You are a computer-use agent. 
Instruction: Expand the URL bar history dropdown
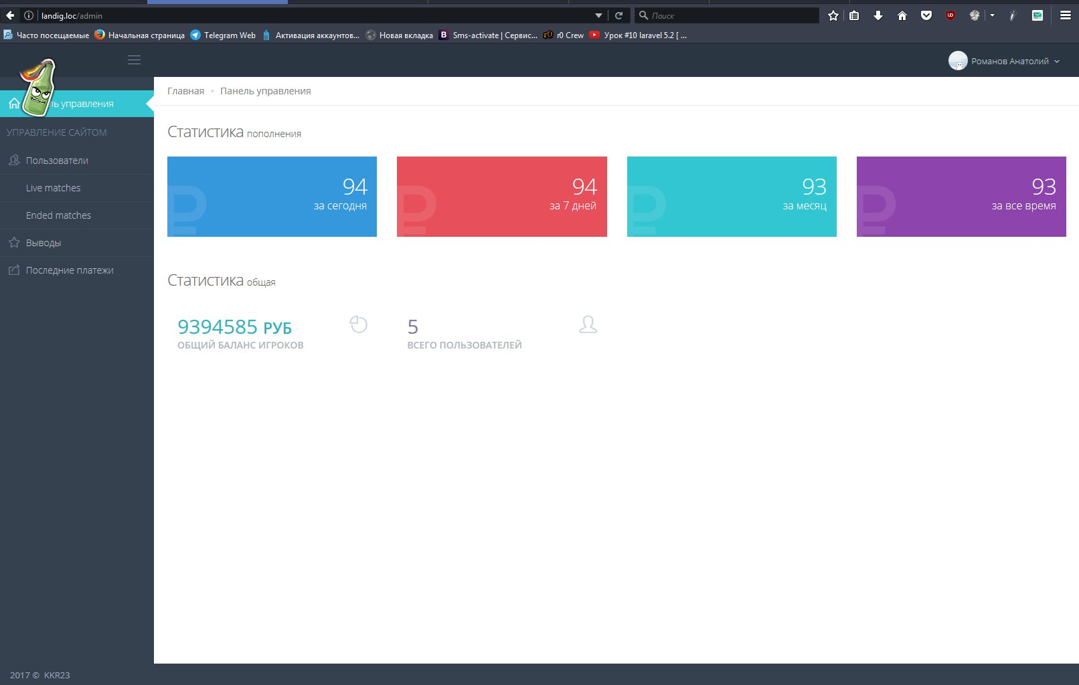click(x=598, y=15)
